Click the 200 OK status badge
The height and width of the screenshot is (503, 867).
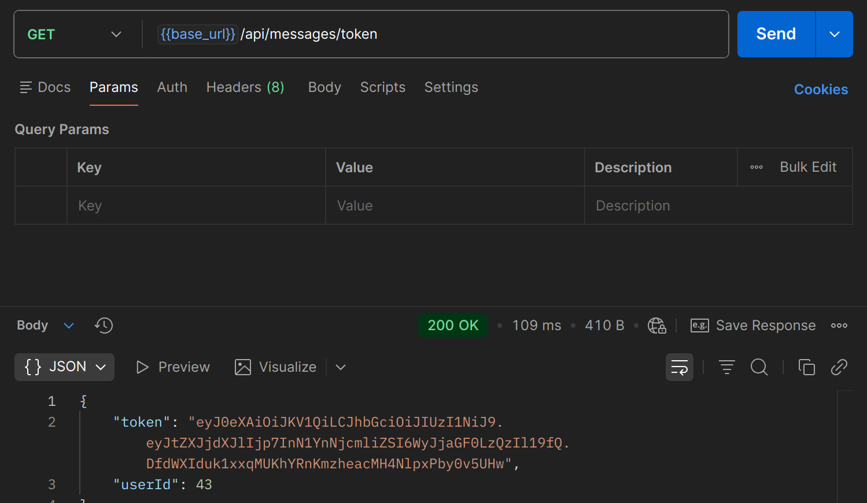point(453,326)
